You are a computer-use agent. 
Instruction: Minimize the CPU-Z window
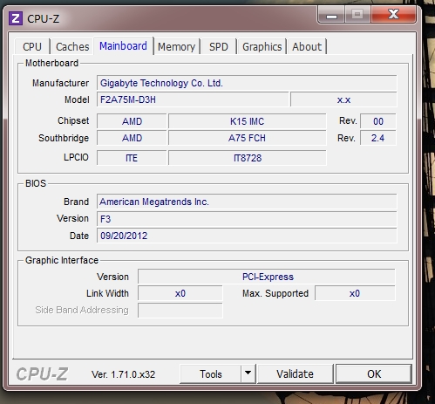331,15
